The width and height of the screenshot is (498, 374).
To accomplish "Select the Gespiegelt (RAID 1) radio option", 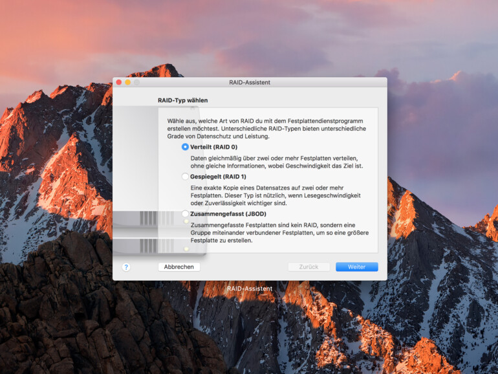I will click(x=185, y=177).
